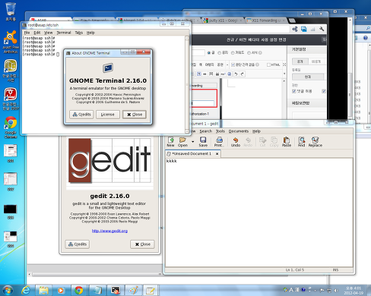Open the View menu in GNOME Terminal
The image size is (371, 296).
pyautogui.click(x=48, y=33)
